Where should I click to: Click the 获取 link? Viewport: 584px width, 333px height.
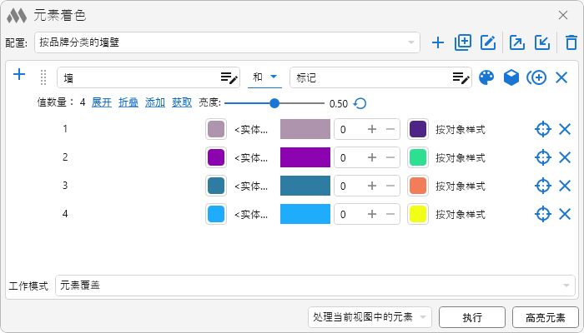(x=182, y=103)
